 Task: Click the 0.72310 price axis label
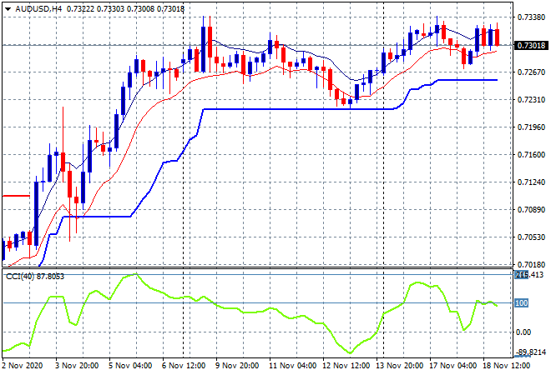click(x=531, y=100)
